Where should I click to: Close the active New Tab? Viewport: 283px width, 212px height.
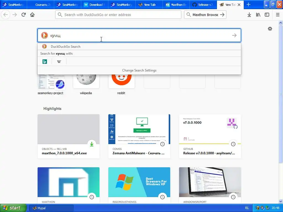[x=239, y=5]
